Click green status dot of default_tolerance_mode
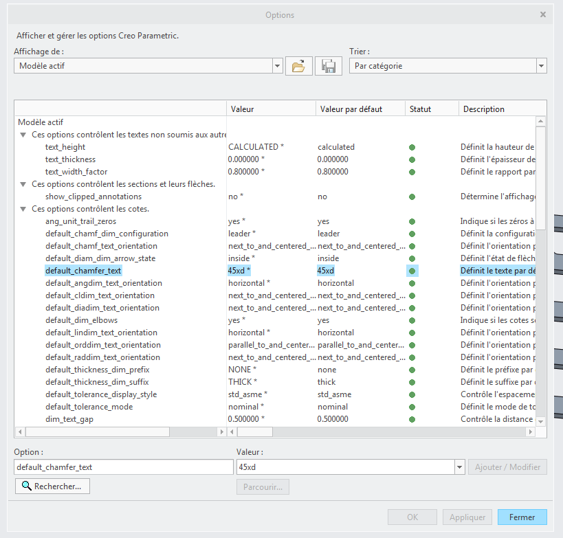This screenshot has width=563, height=538. [412, 407]
